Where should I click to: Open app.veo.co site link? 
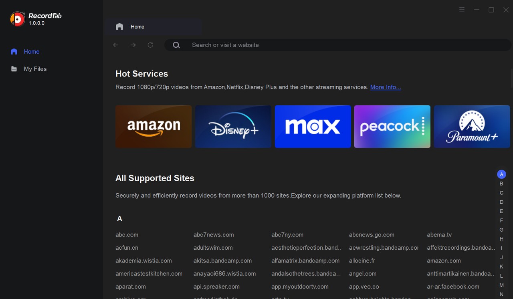364,287
